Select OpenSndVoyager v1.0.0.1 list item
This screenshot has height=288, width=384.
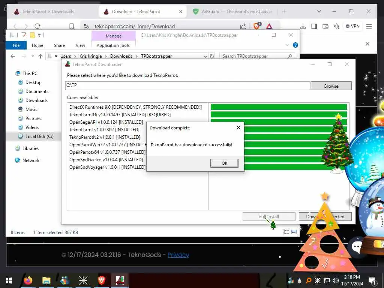107,167
